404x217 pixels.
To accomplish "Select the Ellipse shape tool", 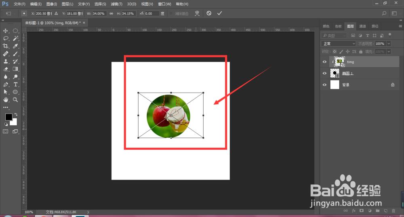I will pyautogui.click(x=15, y=92).
